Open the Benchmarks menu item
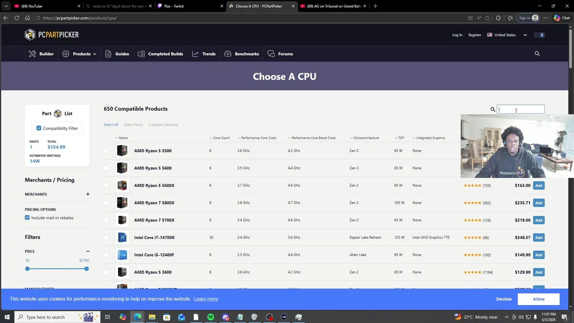The width and height of the screenshot is (574, 323). [242, 54]
